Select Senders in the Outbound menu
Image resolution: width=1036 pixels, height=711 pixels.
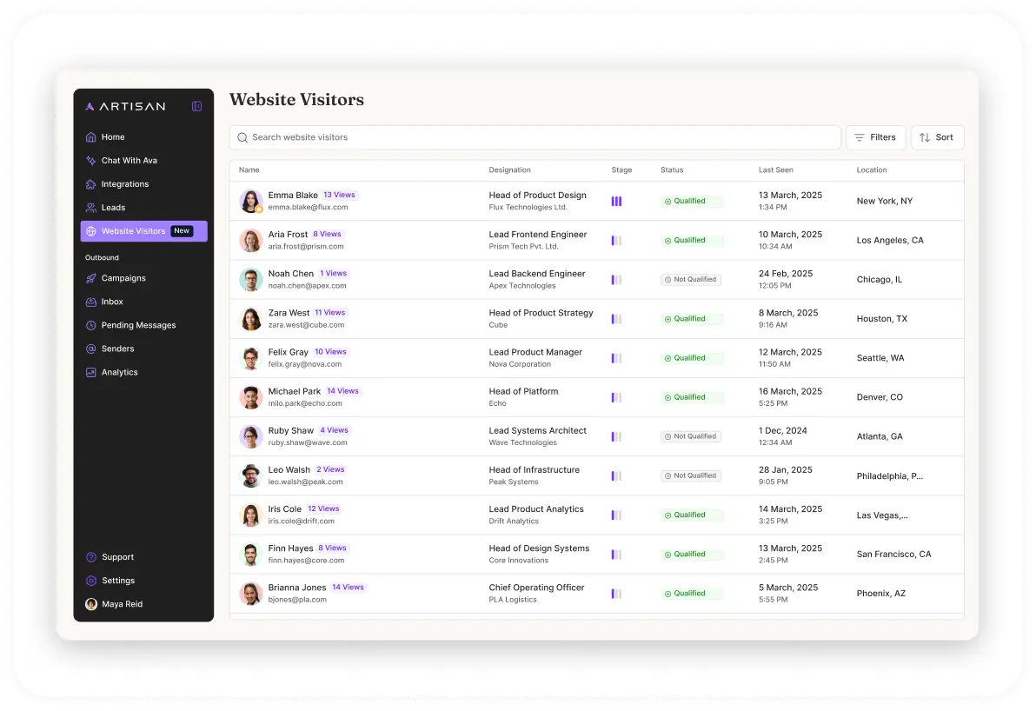click(117, 349)
